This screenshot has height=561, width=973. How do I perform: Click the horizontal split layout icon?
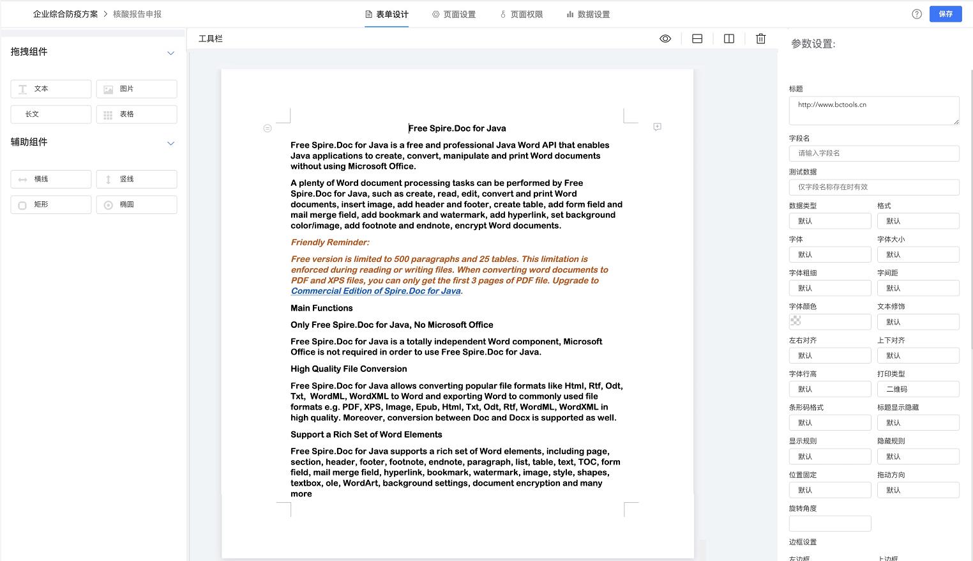pyautogui.click(x=697, y=39)
